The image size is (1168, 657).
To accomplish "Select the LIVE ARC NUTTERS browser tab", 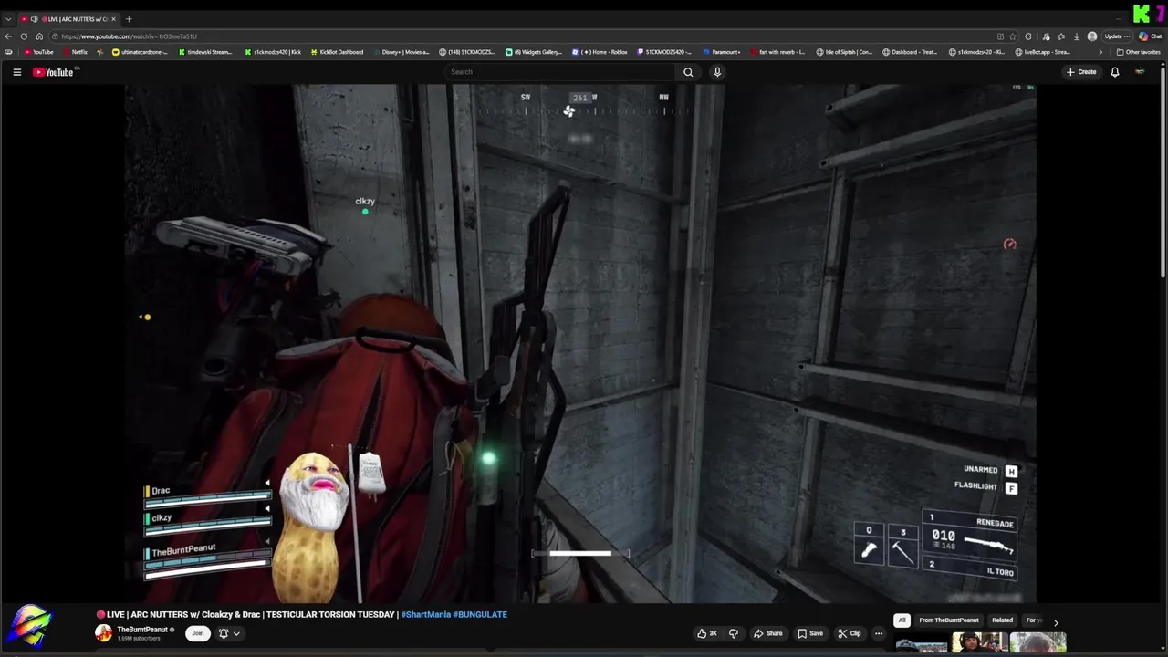I will click(x=68, y=19).
